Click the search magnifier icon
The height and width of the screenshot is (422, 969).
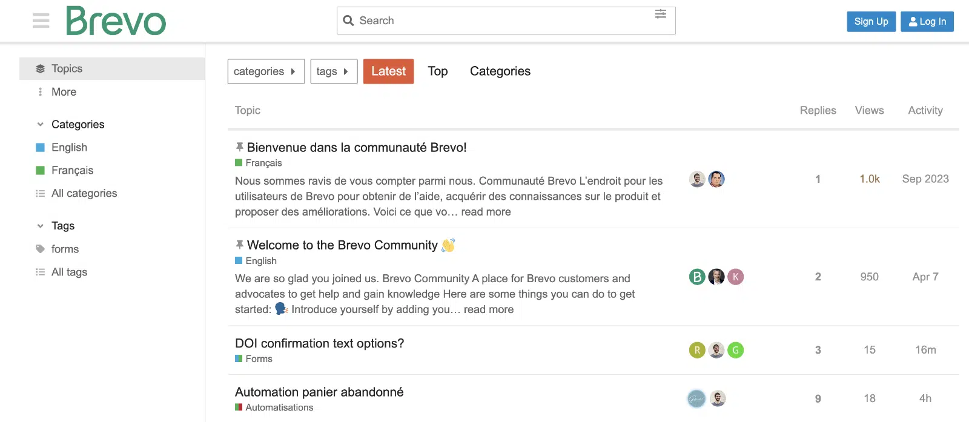[x=348, y=21]
